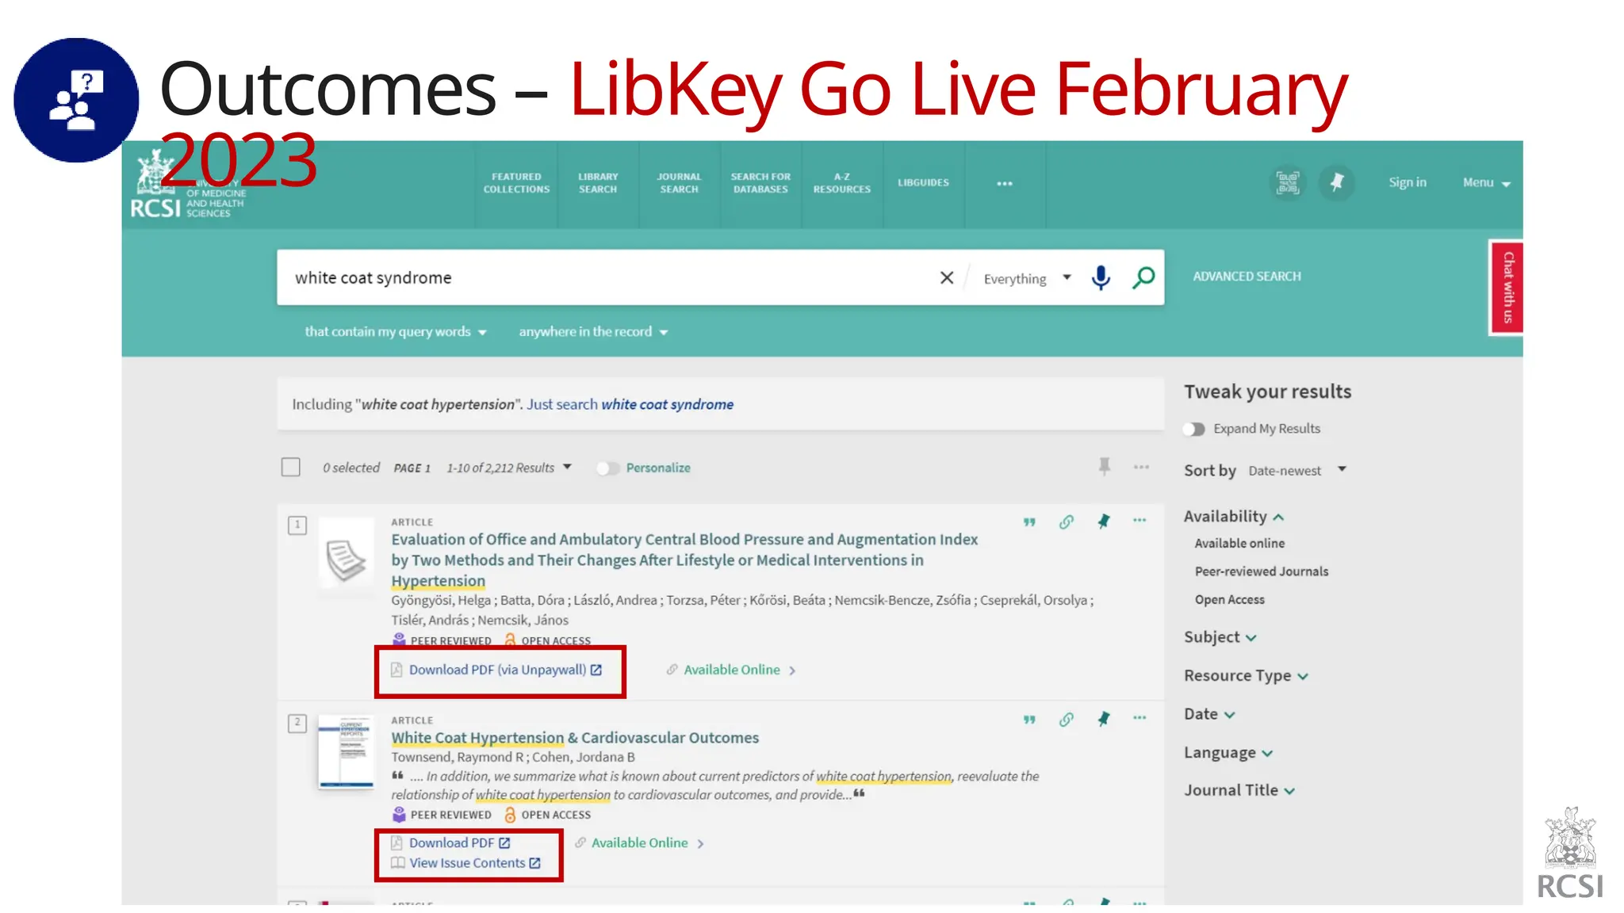The height and width of the screenshot is (913, 1624).
Task: Filter by Available online
Action: [1239, 544]
